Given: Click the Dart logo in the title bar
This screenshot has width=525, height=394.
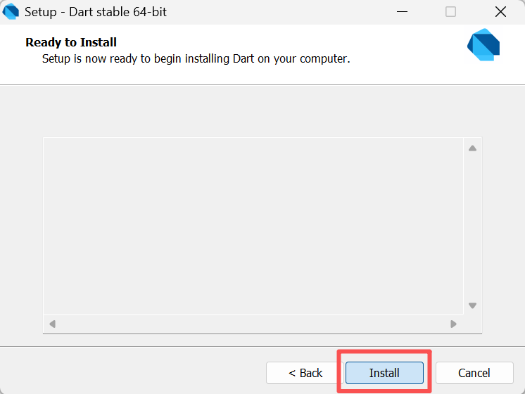Looking at the screenshot, I should [11, 12].
